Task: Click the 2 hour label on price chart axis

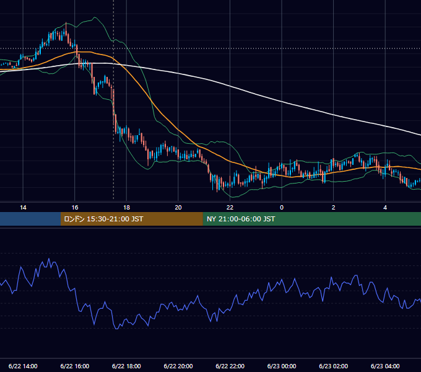Action: 334,208
